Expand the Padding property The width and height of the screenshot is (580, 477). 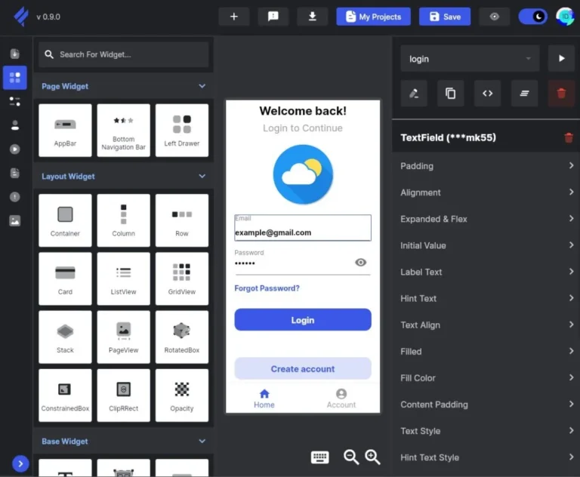click(x=486, y=166)
